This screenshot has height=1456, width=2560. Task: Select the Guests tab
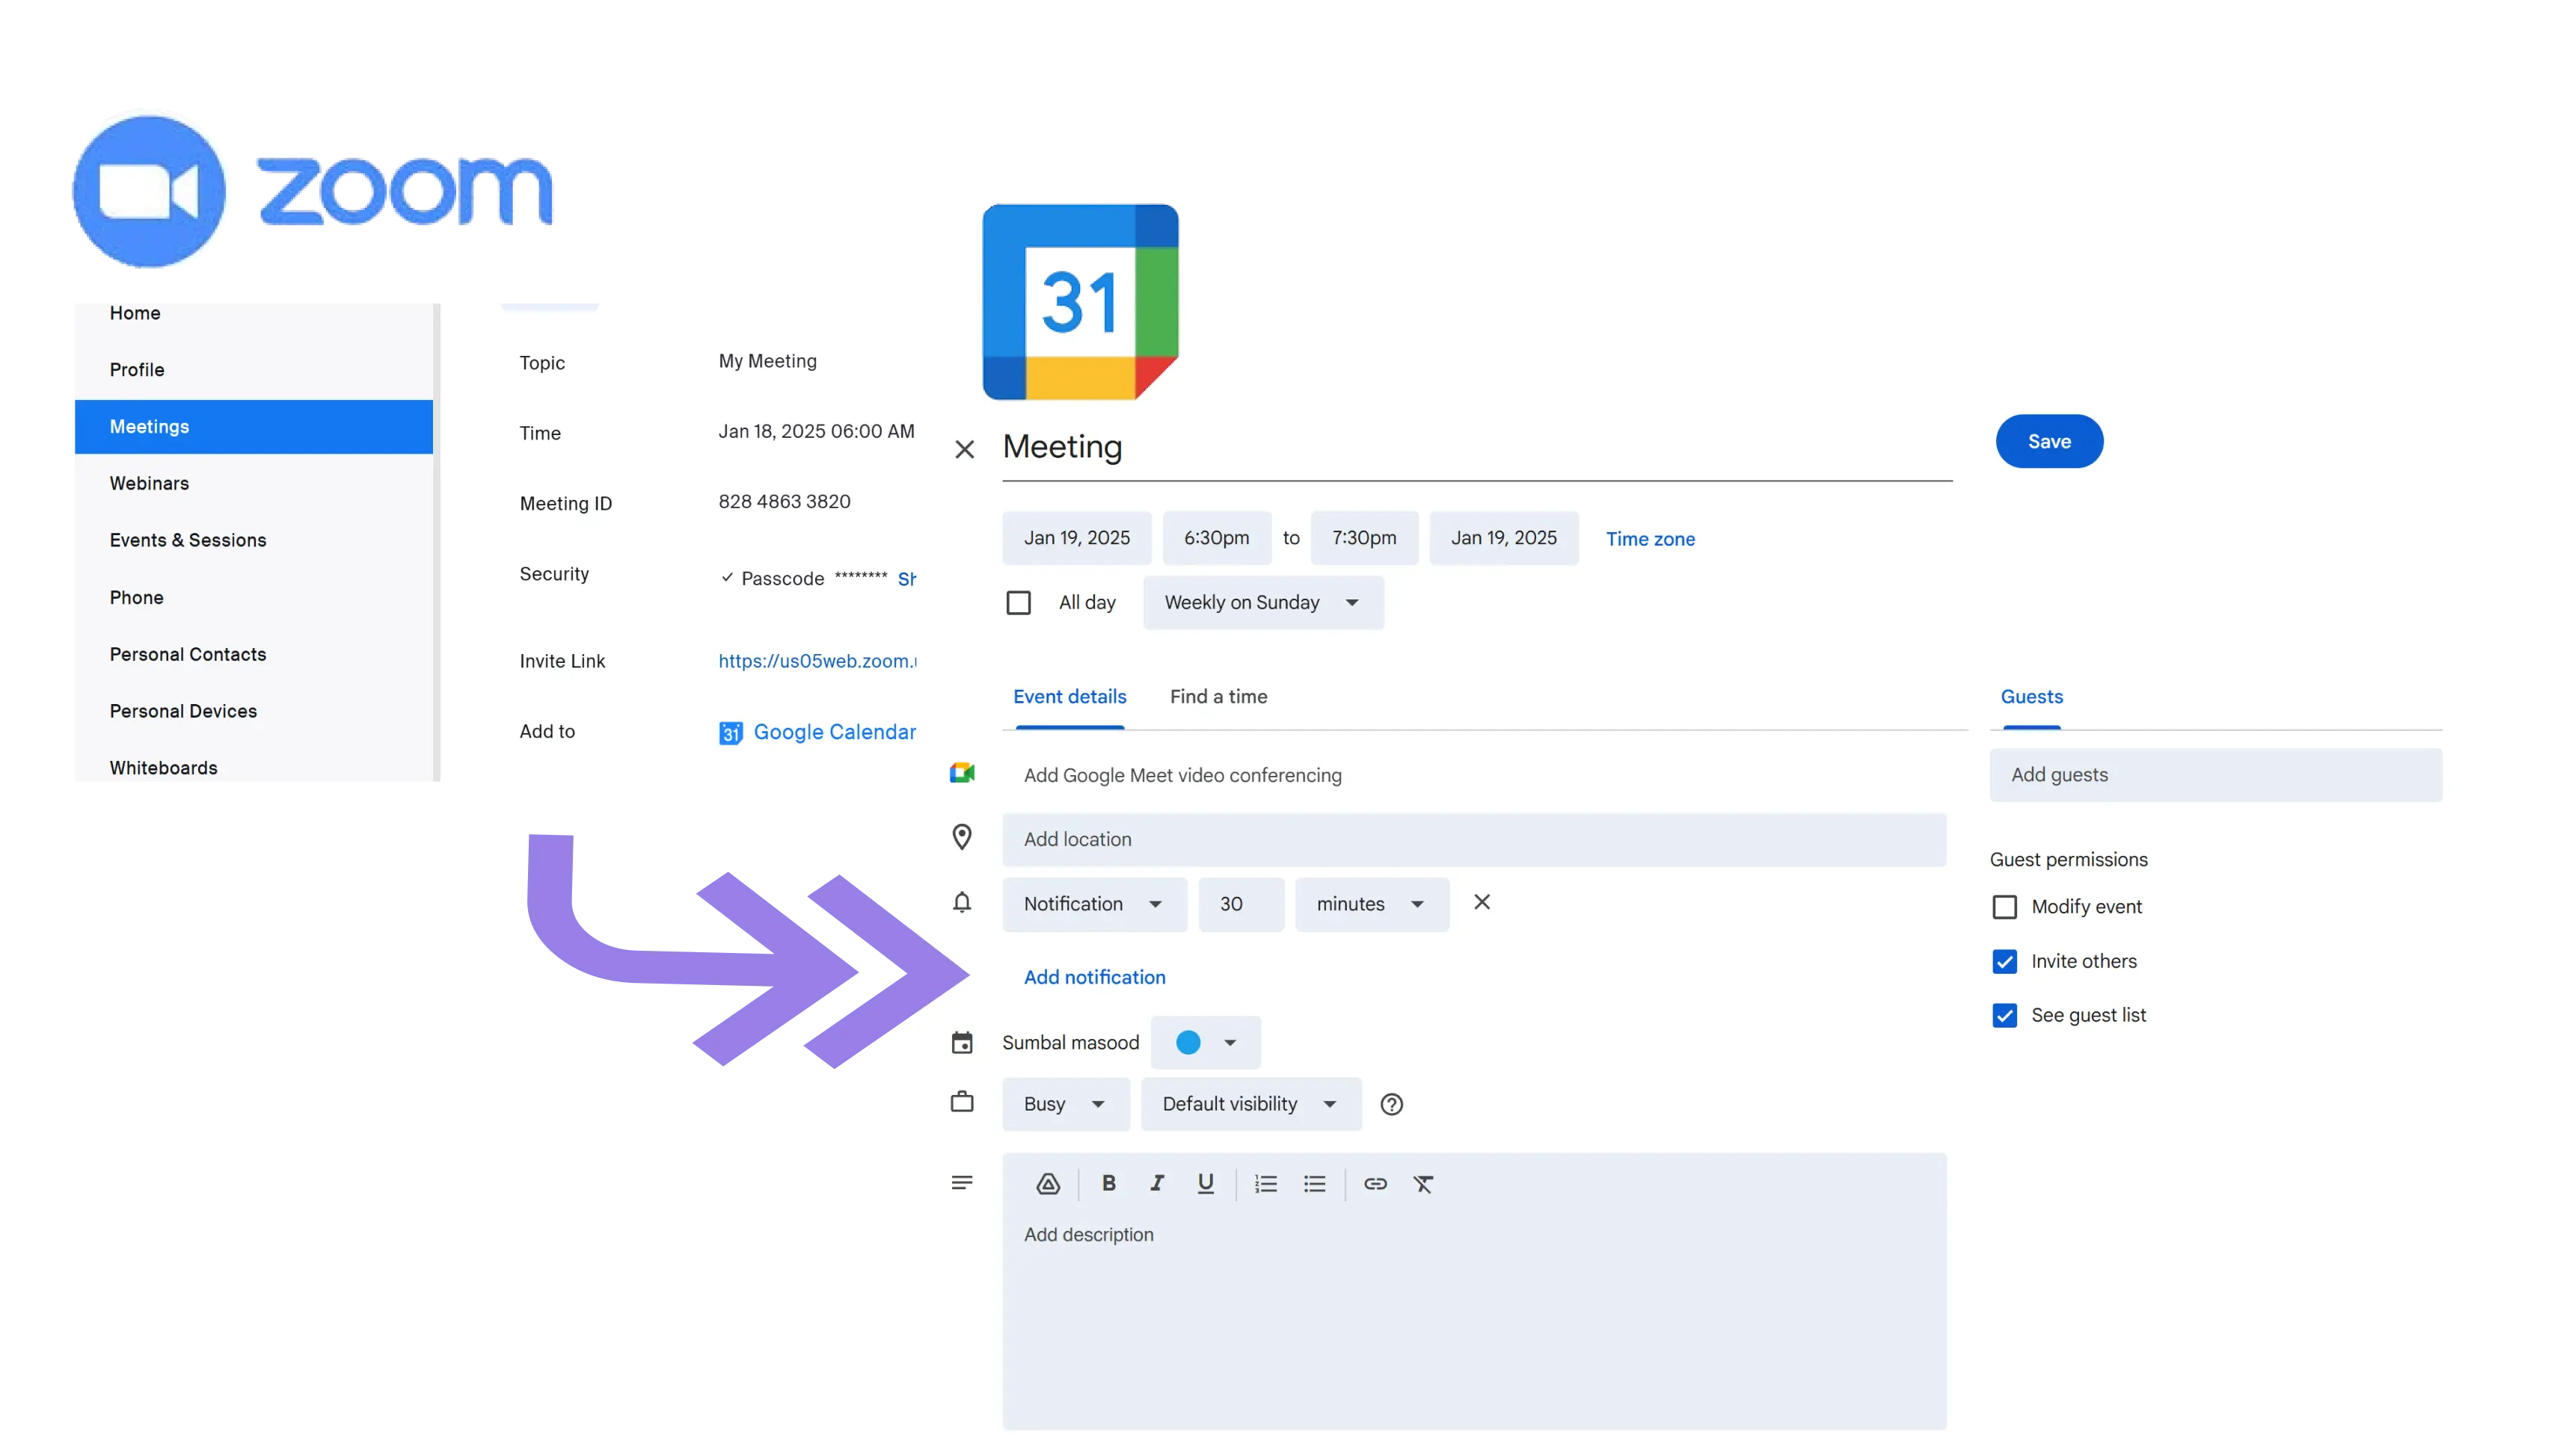(2030, 697)
